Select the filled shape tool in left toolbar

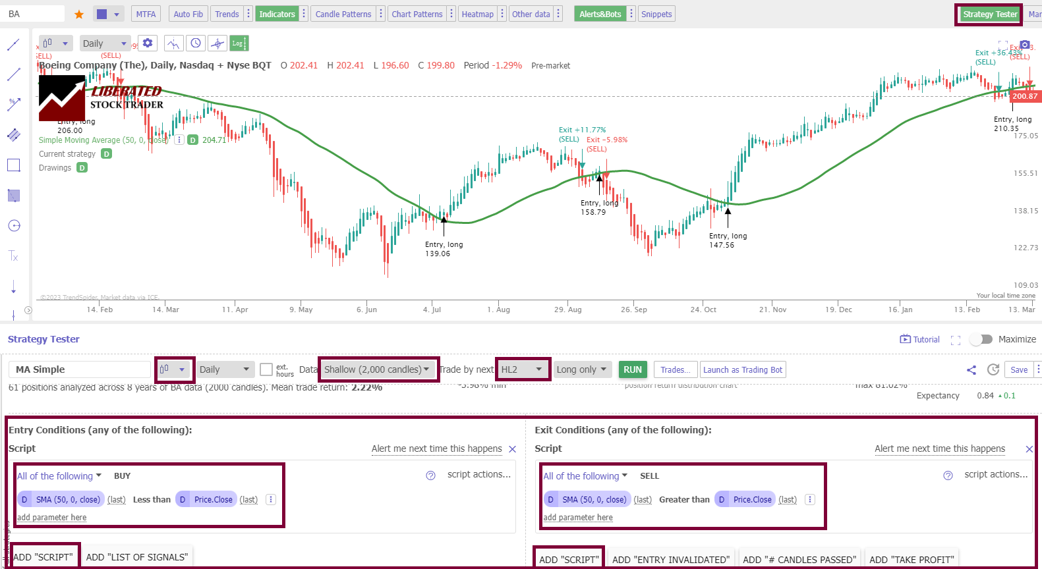point(13,196)
